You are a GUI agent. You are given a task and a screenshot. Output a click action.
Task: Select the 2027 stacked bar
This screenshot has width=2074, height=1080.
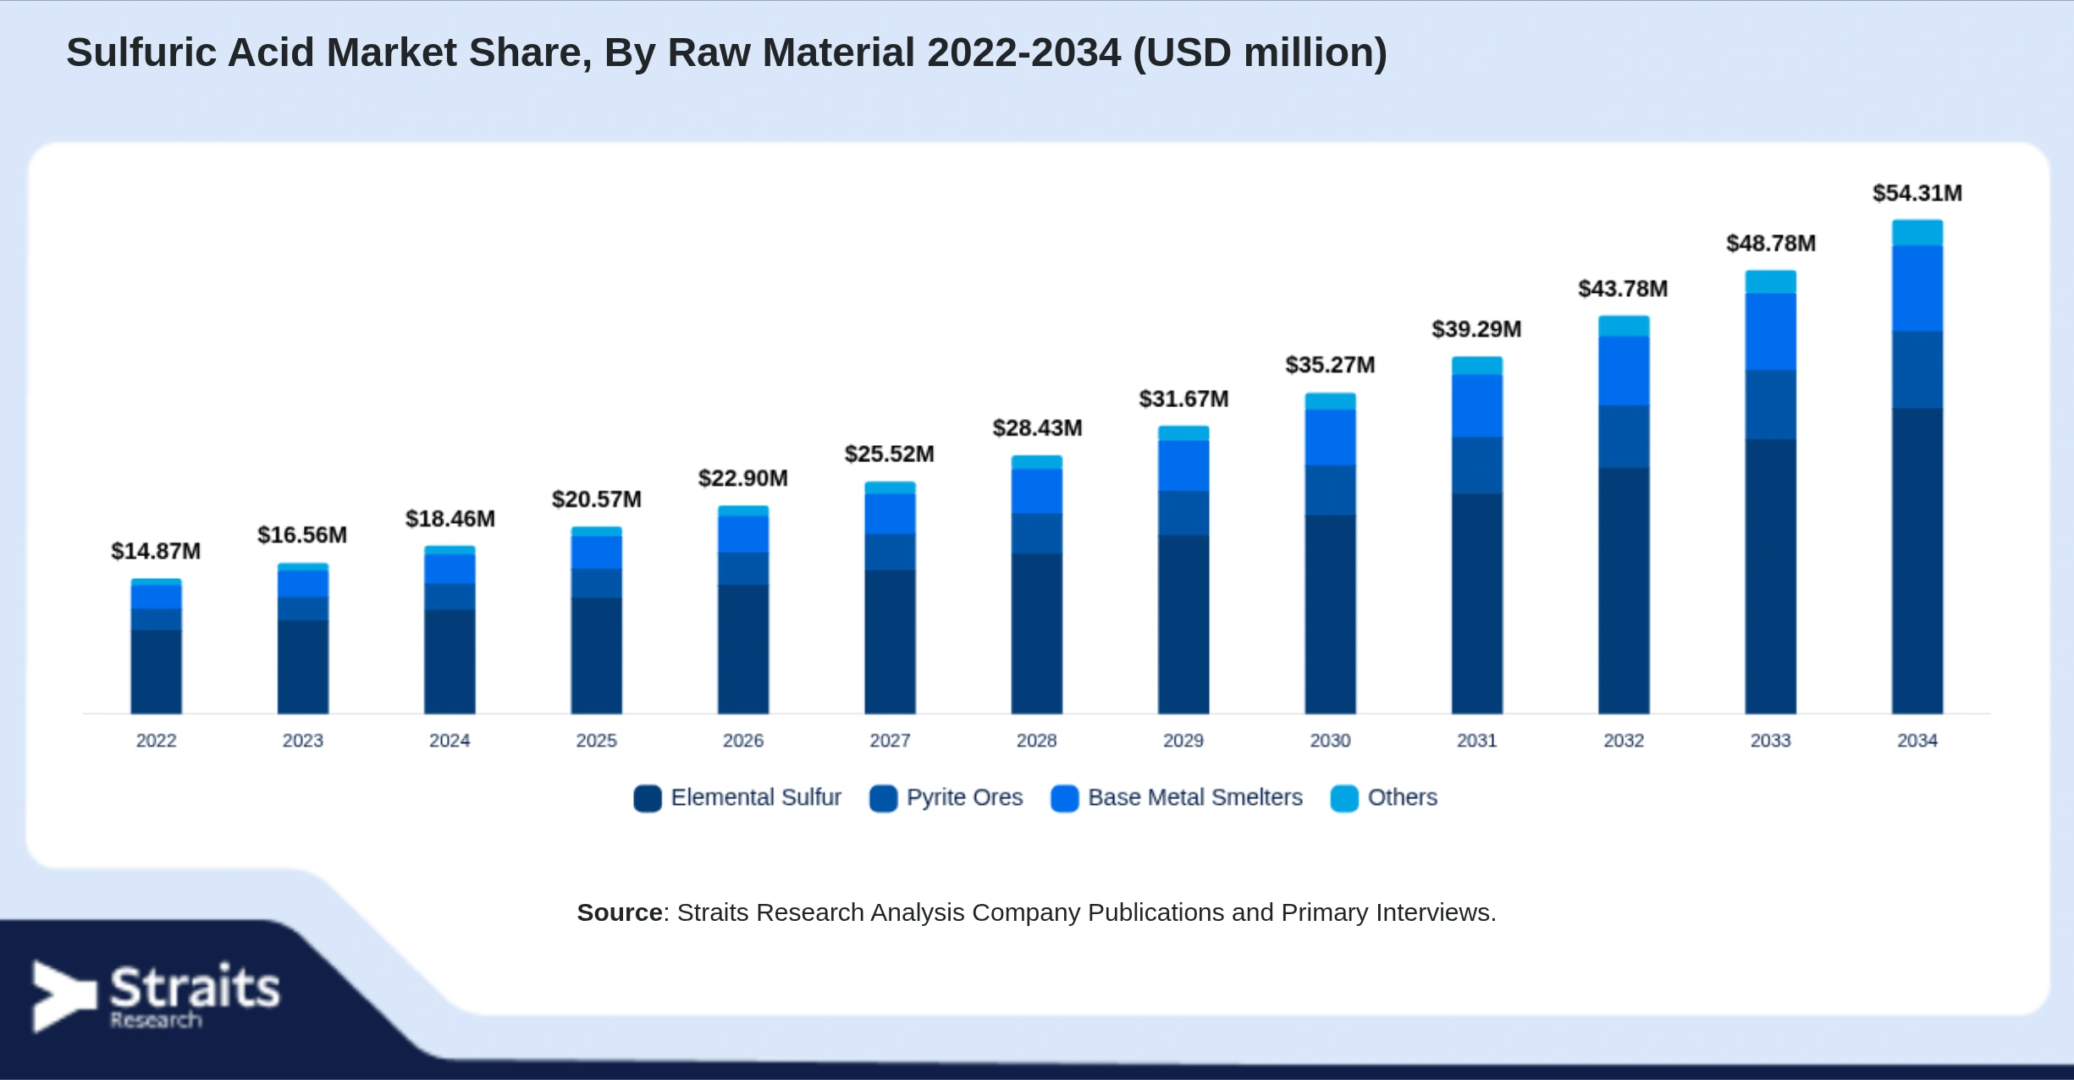pyautogui.click(x=890, y=598)
